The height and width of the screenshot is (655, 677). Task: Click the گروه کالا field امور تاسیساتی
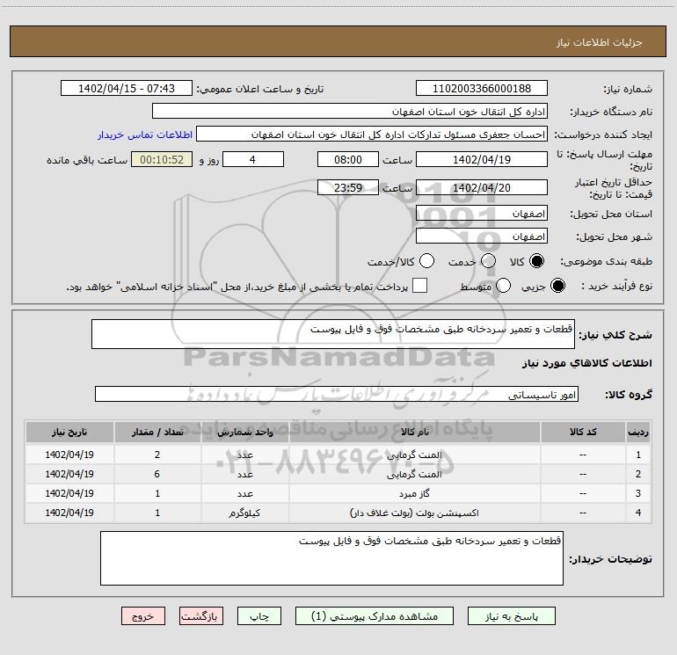[x=337, y=394]
